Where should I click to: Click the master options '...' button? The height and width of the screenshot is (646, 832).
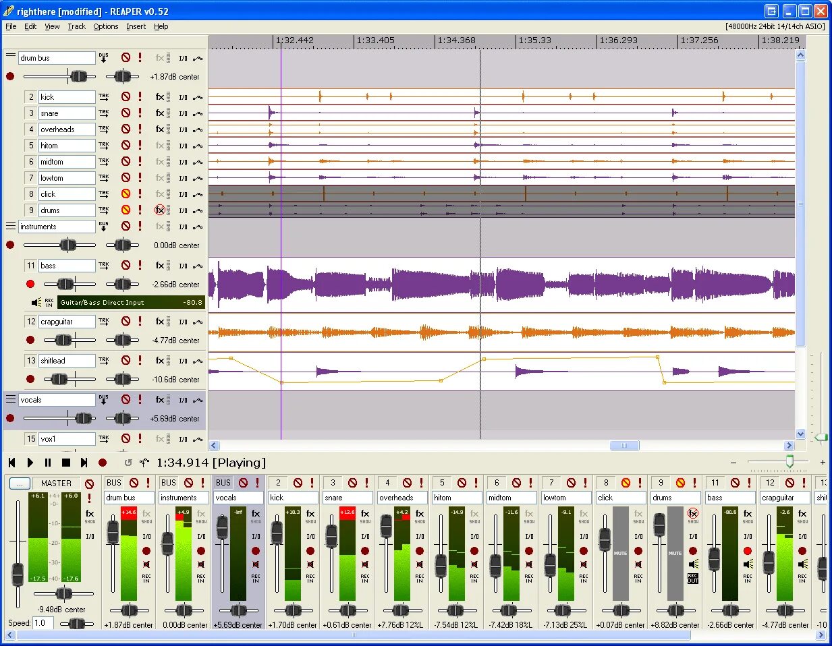[20, 483]
